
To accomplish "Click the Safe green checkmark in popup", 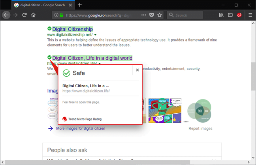I will pyautogui.click(x=66, y=73).
